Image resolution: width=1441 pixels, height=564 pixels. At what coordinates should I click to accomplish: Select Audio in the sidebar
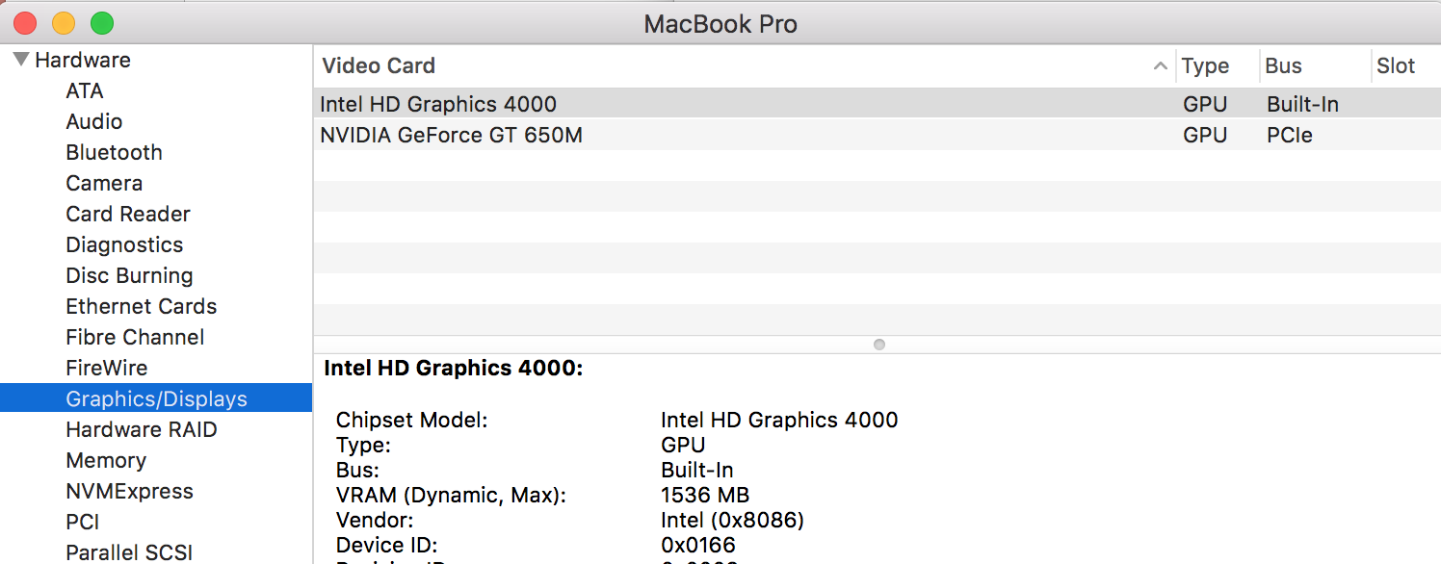click(x=94, y=121)
